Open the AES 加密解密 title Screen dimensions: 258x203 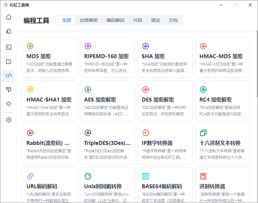pyautogui.click(x=100, y=100)
